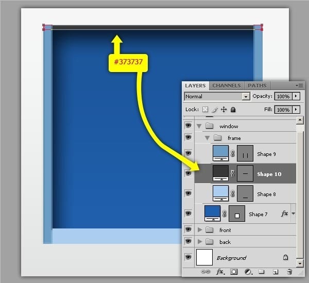Hide the Shape 7 layer
The width and height of the screenshot is (309, 283).
(188, 214)
